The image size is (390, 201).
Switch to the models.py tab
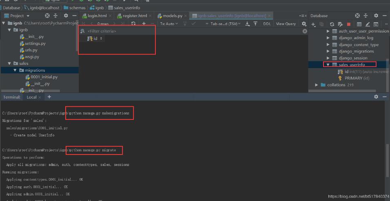click(x=172, y=15)
